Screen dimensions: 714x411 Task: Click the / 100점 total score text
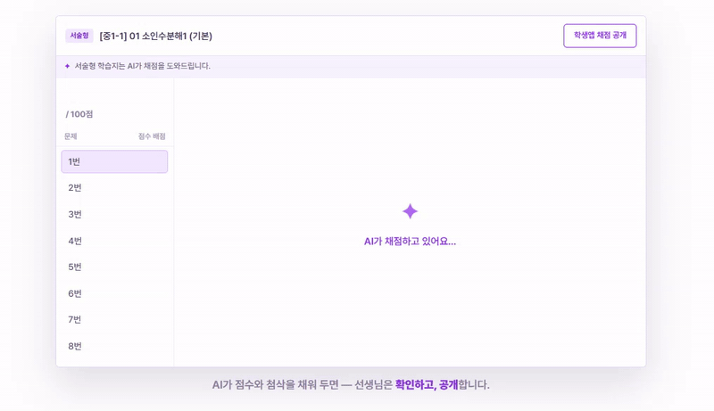click(x=79, y=114)
